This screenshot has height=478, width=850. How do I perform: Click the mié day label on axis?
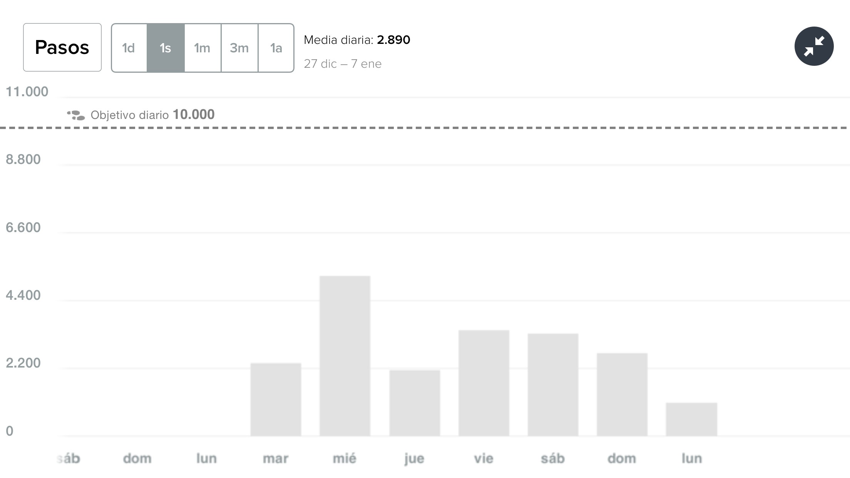[345, 458]
